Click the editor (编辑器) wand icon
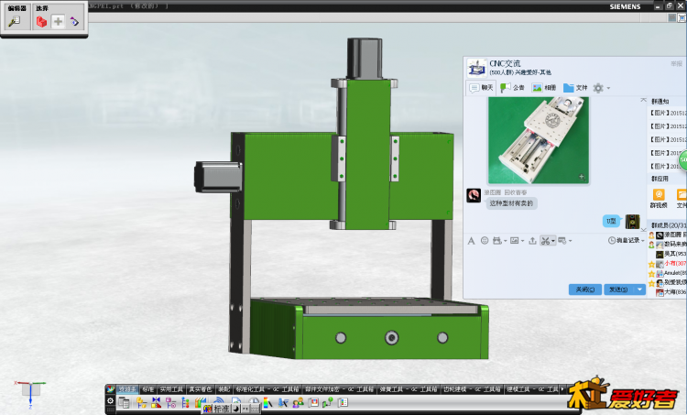Viewport: 687px width, 415px height. tap(14, 21)
